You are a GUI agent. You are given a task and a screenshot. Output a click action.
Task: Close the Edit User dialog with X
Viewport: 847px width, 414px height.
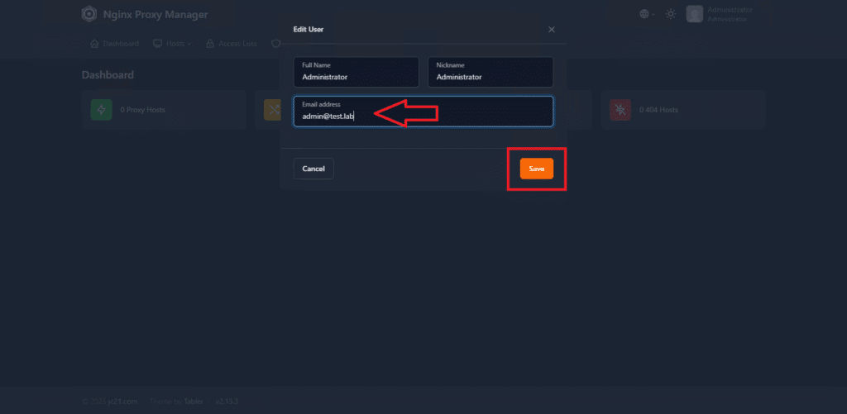click(x=552, y=30)
